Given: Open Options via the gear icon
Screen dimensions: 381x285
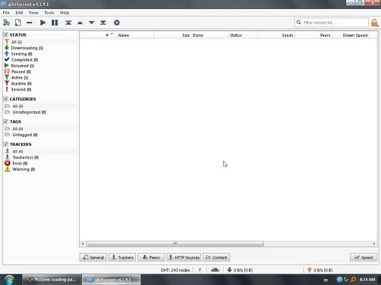Looking at the screenshot, I should 117,23.
